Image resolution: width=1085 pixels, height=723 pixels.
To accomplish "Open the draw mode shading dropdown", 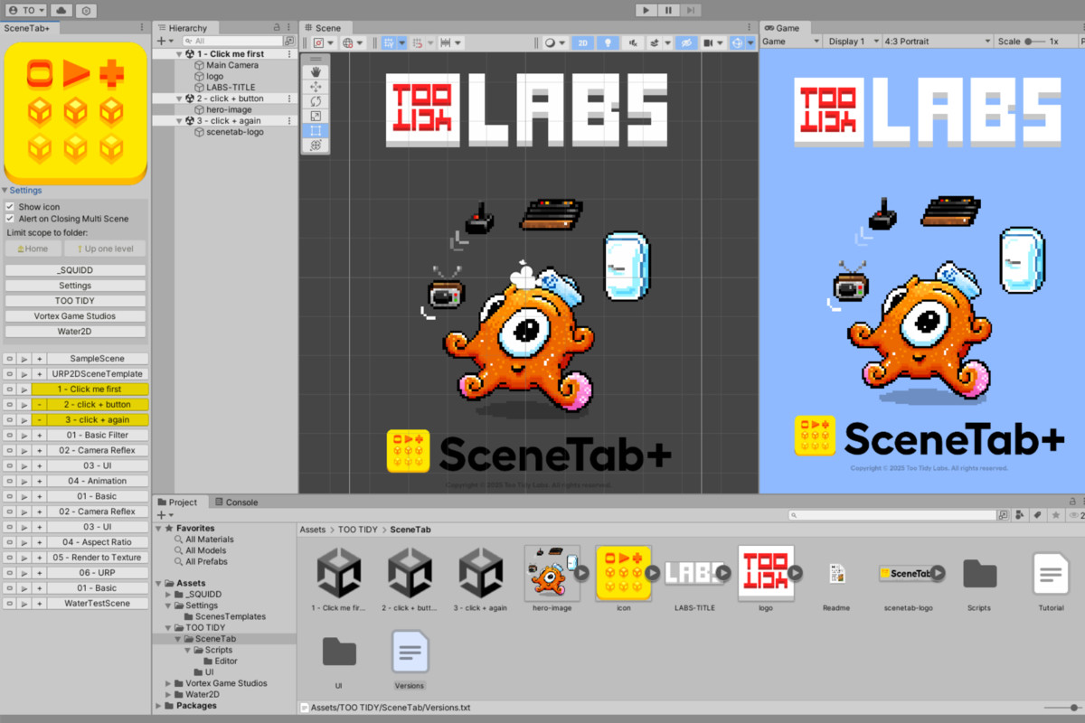I will click(x=554, y=42).
